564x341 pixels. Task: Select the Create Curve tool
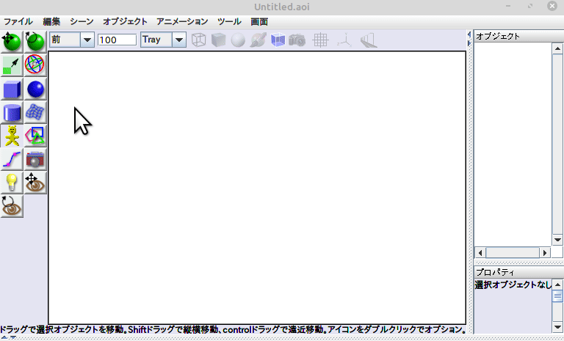[12, 159]
